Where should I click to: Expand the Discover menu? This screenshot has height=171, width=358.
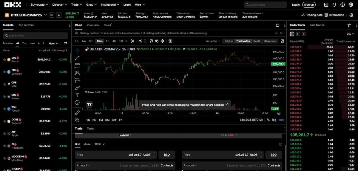tap(60, 5)
